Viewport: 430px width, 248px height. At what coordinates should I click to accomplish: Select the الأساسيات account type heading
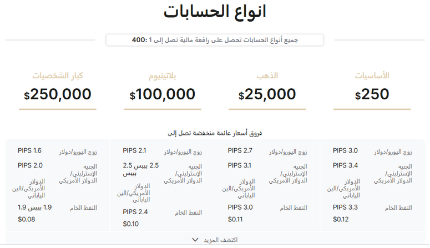(371, 75)
